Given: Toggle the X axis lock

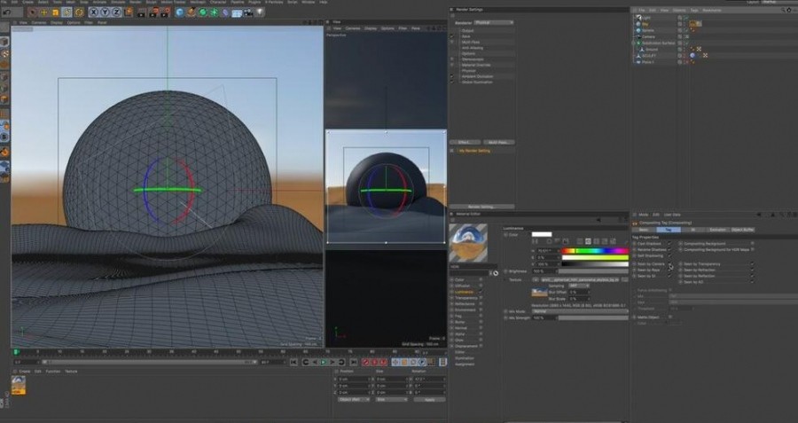Looking at the screenshot, I should pos(93,12).
